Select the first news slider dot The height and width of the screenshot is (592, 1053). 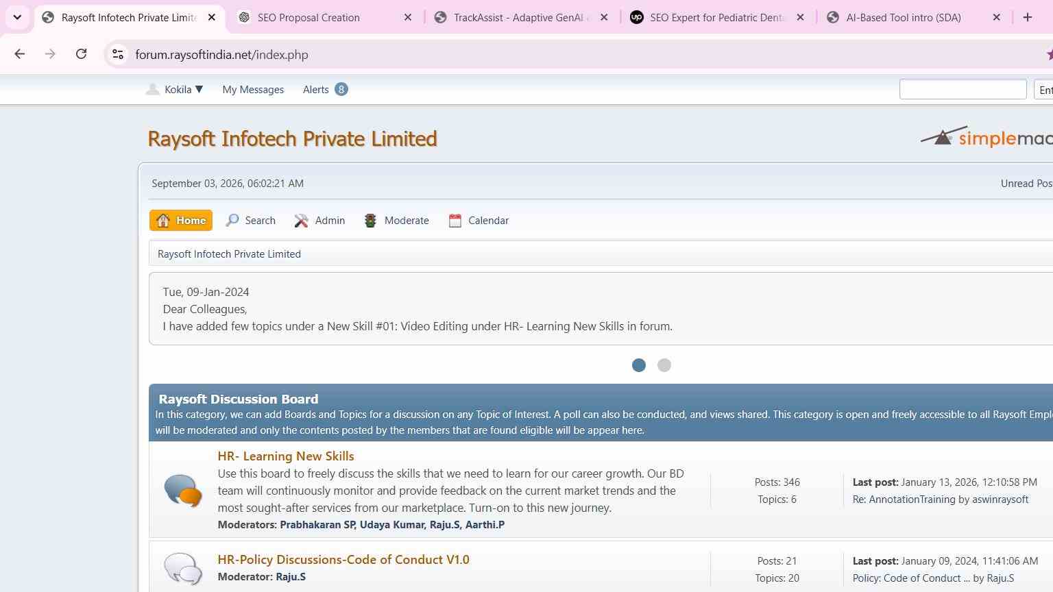(x=639, y=365)
